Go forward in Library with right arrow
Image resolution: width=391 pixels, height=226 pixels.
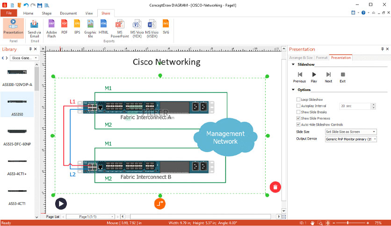pyautogui.click(x=7, y=58)
